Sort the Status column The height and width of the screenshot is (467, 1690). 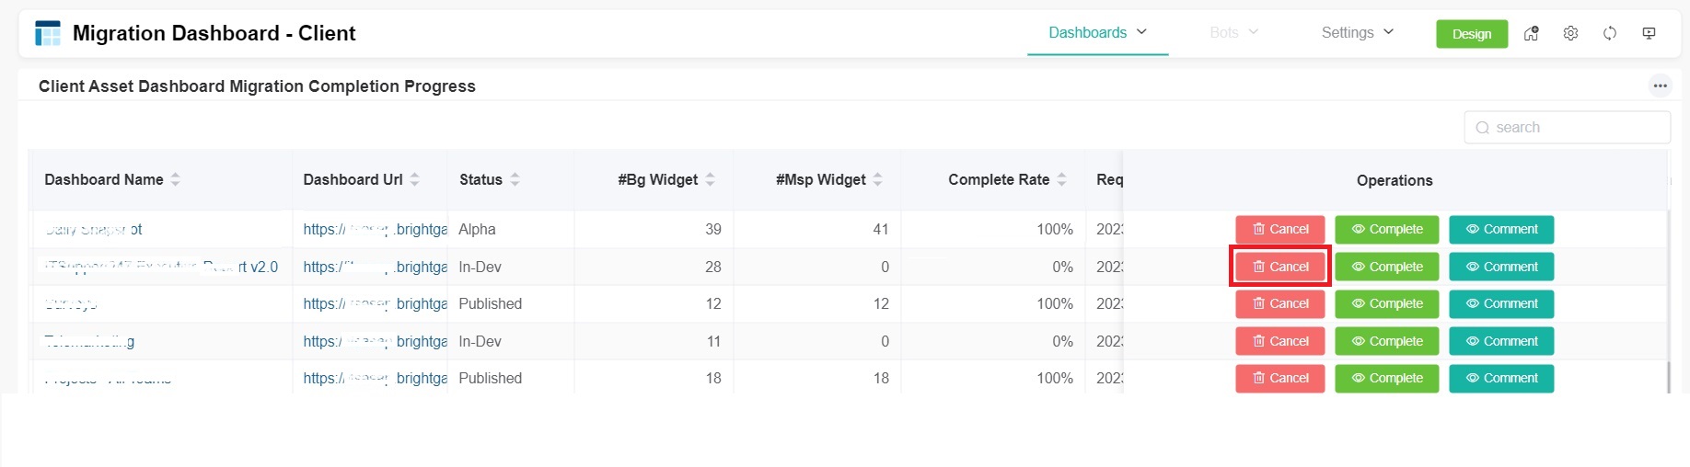click(x=515, y=179)
